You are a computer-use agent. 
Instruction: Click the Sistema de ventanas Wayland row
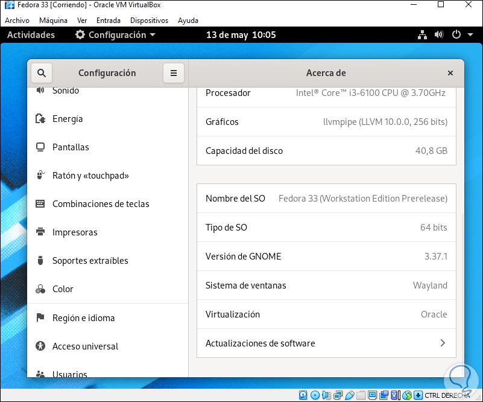click(x=326, y=285)
